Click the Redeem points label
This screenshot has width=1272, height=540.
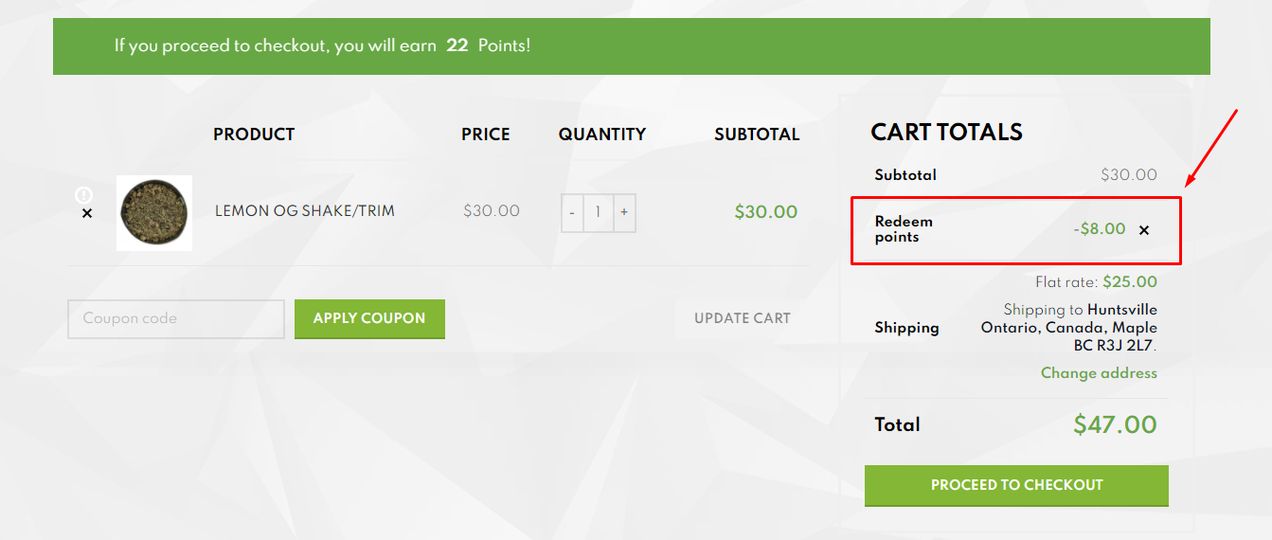tap(904, 229)
